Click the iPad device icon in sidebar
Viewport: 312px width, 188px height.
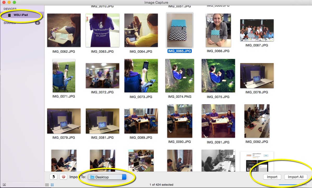point(10,15)
